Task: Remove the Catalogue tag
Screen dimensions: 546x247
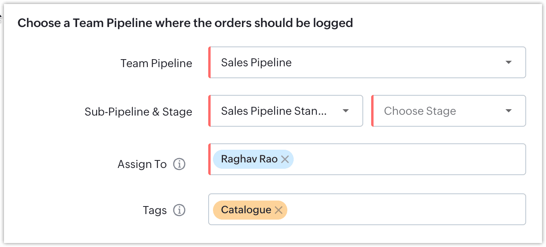Action: [279, 210]
